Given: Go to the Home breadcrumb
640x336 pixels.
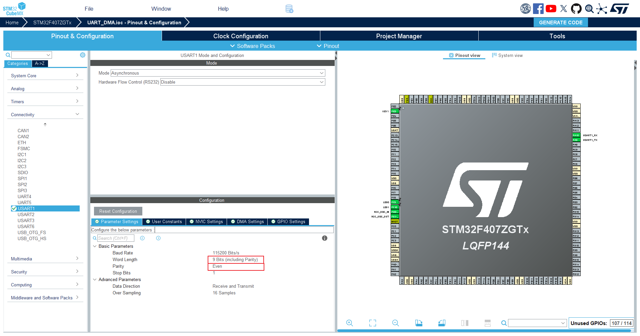Looking at the screenshot, I should point(12,23).
